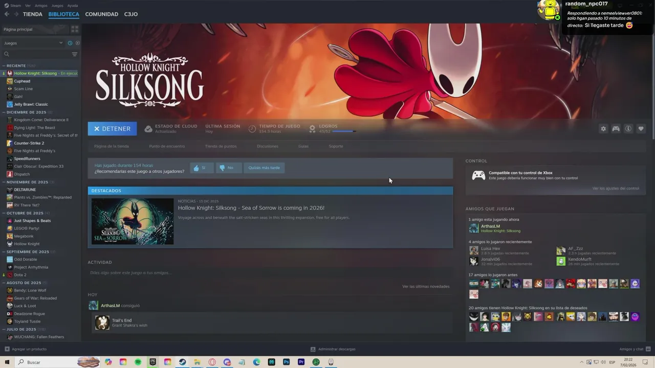The width and height of the screenshot is (655, 368).
Task: Open Sea of Sorrow news thumbnail
Action: 133,221
